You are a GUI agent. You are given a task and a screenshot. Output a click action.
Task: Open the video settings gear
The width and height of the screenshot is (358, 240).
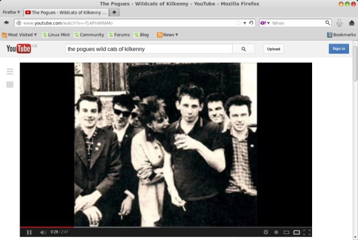(266, 232)
